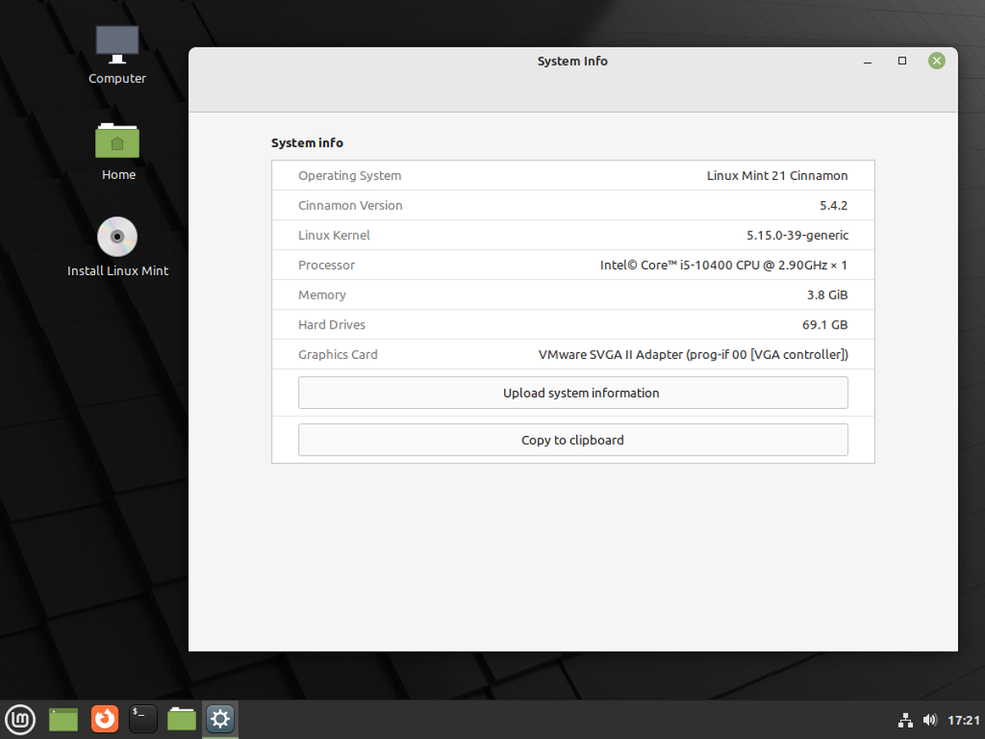Click Copy to clipboard
Viewport: 985px width, 739px height.
click(572, 439)
